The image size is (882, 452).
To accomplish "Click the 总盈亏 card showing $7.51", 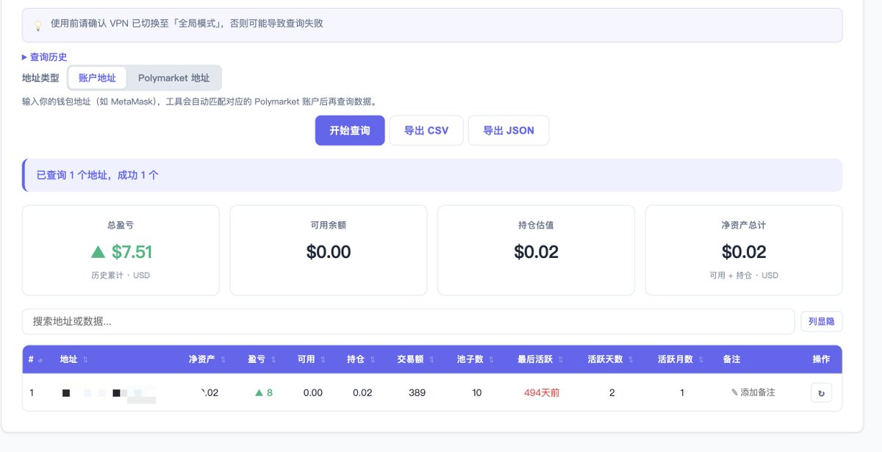I will 121,250.
